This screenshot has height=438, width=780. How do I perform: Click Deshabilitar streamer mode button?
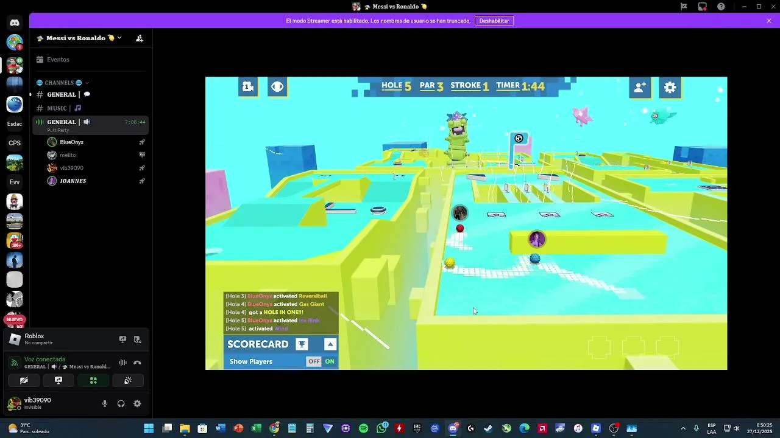click(x=494, y=21)
